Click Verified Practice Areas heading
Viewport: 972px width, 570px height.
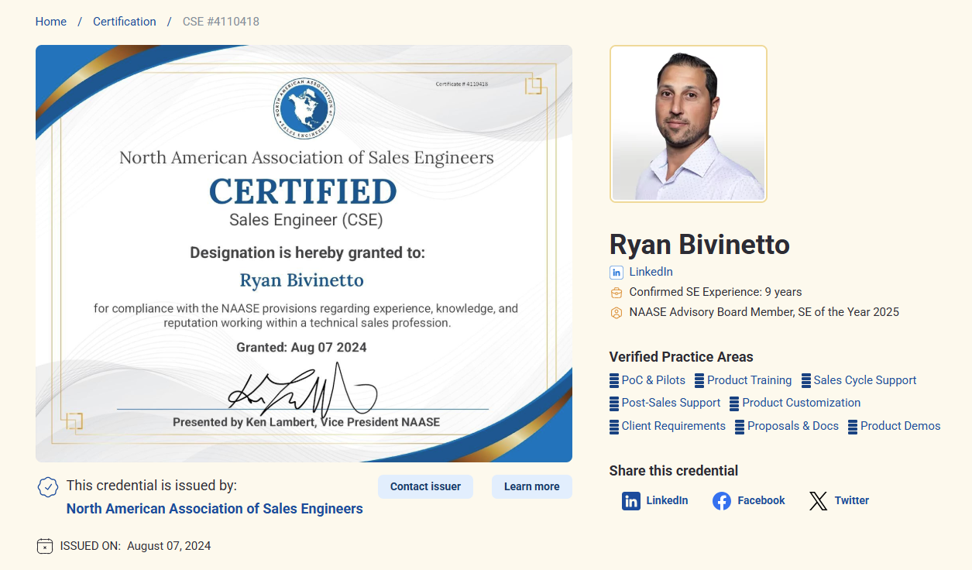pos(682,357)
